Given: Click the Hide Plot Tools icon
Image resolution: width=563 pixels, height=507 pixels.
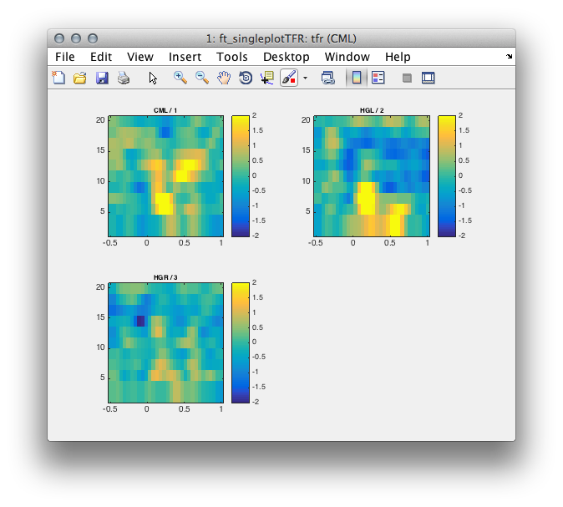Looking at the screenshot, I should click(407, 78).
